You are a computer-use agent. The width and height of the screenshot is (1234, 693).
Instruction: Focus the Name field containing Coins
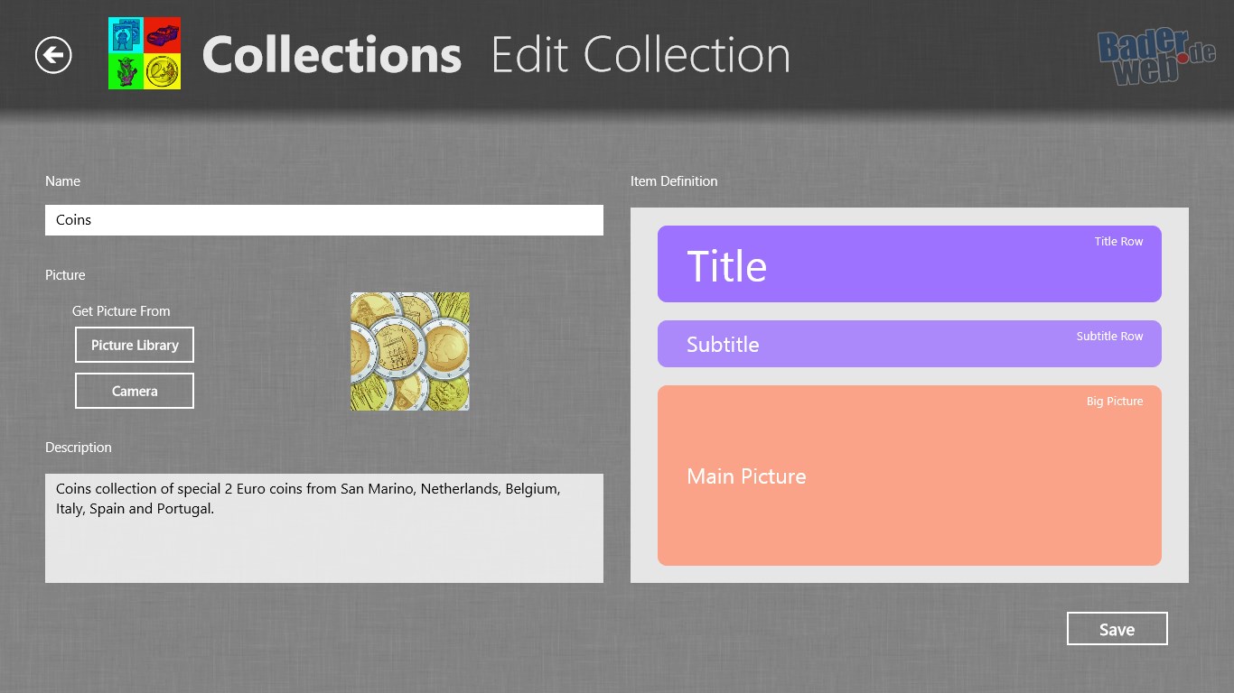point(323,220)
